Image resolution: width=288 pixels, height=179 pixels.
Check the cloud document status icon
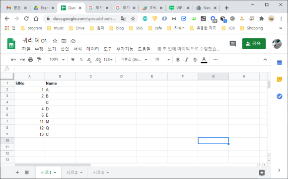click(x=73, y=41)
